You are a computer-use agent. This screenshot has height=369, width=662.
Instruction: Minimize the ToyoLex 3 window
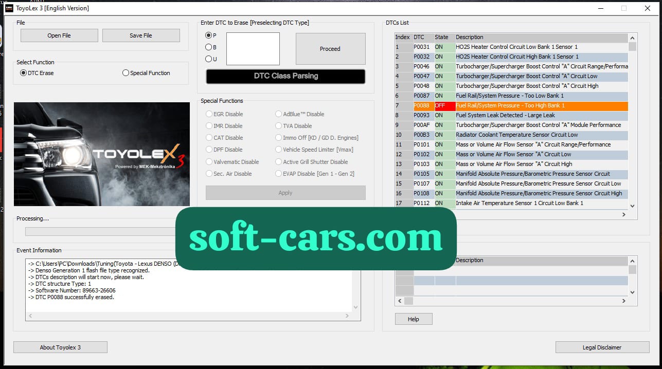(x=600, y=8)
